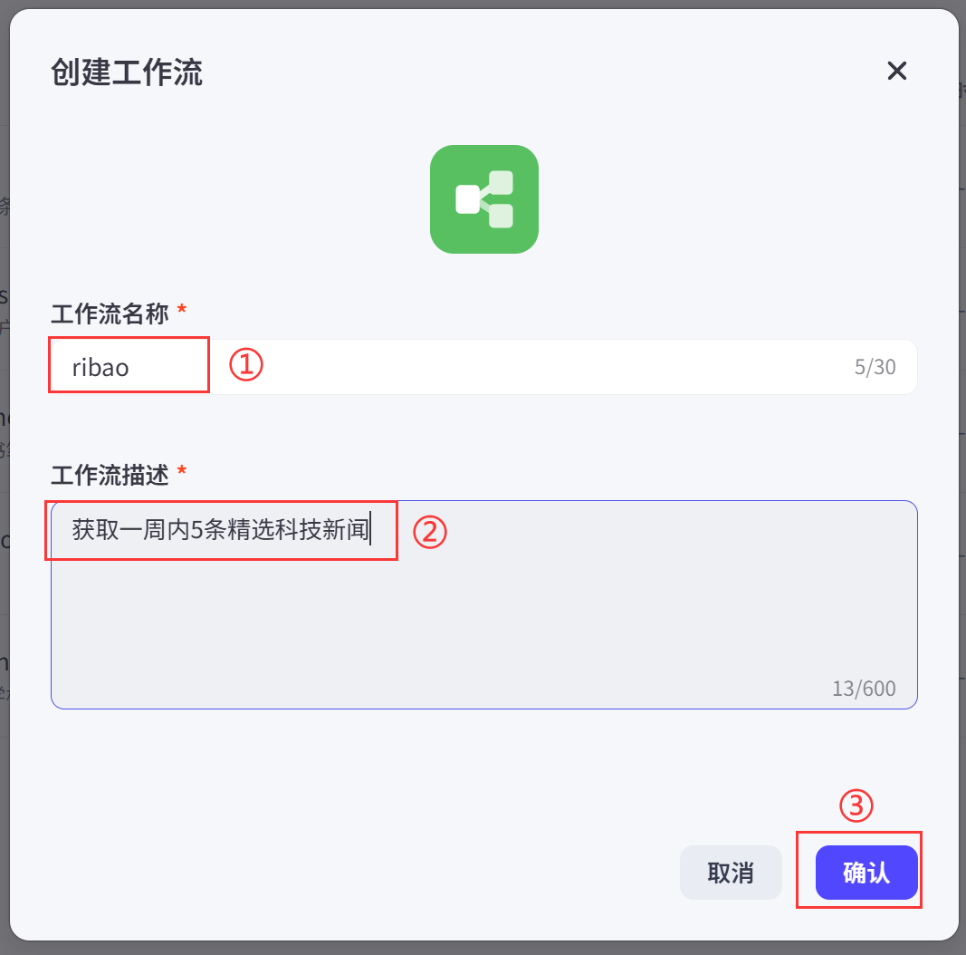This screenshot has height=955, width=966.
Task: Click inside the 工作流描述 text area
Action: 484,605
